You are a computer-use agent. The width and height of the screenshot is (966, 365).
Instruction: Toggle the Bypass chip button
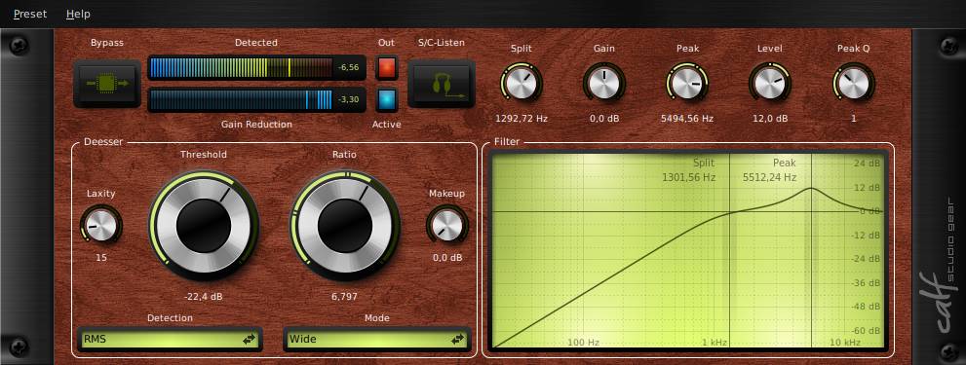point(107,83)
